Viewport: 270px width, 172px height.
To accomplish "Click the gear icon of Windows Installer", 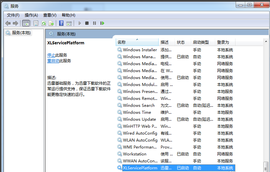I will pos(120,50).
